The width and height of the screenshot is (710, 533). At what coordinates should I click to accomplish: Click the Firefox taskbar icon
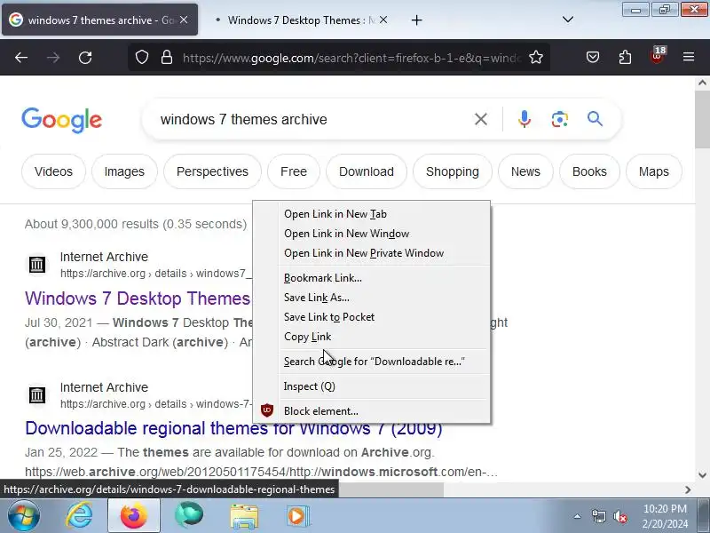click(x=134, y=516)
